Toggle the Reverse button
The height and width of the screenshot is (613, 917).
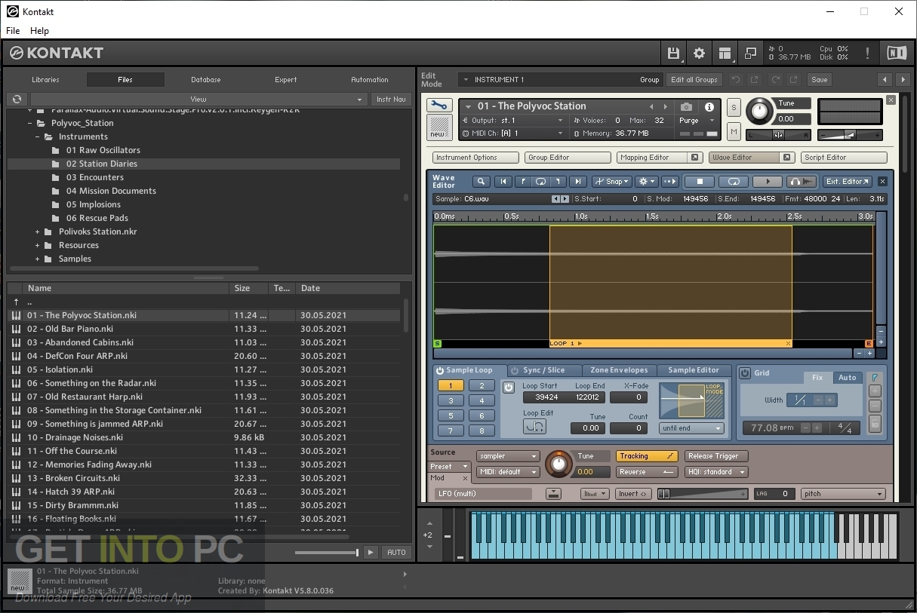[647, 472]
